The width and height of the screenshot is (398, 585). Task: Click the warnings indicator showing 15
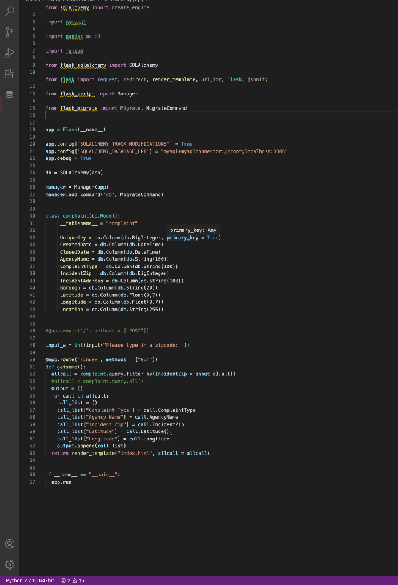point(78,580)
